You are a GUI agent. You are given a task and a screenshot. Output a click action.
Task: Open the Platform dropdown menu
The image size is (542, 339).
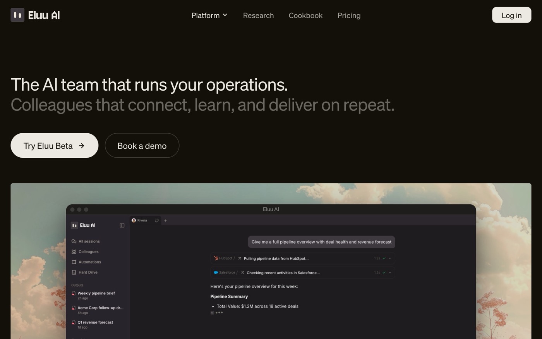209,15
